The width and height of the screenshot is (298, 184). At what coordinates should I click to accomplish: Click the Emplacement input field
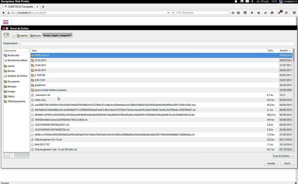158,43
